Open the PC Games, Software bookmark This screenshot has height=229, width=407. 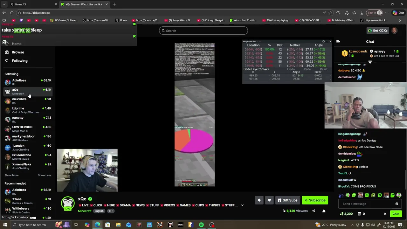pyautogui.click(x=64, y=20)
